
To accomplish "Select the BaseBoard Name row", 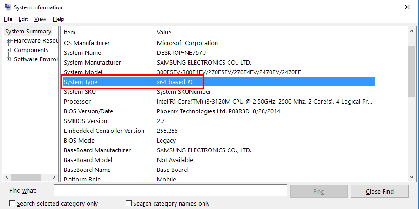I will [x=218, y=170].
